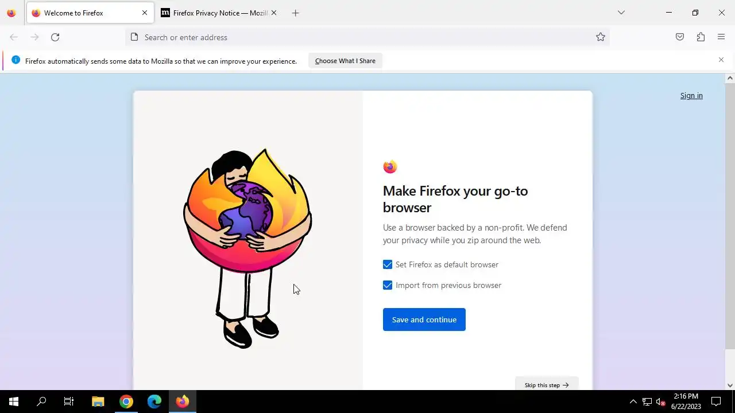
Task: Click Choose What I Share button
Action: pyautogui.click(x=345, y=61)
